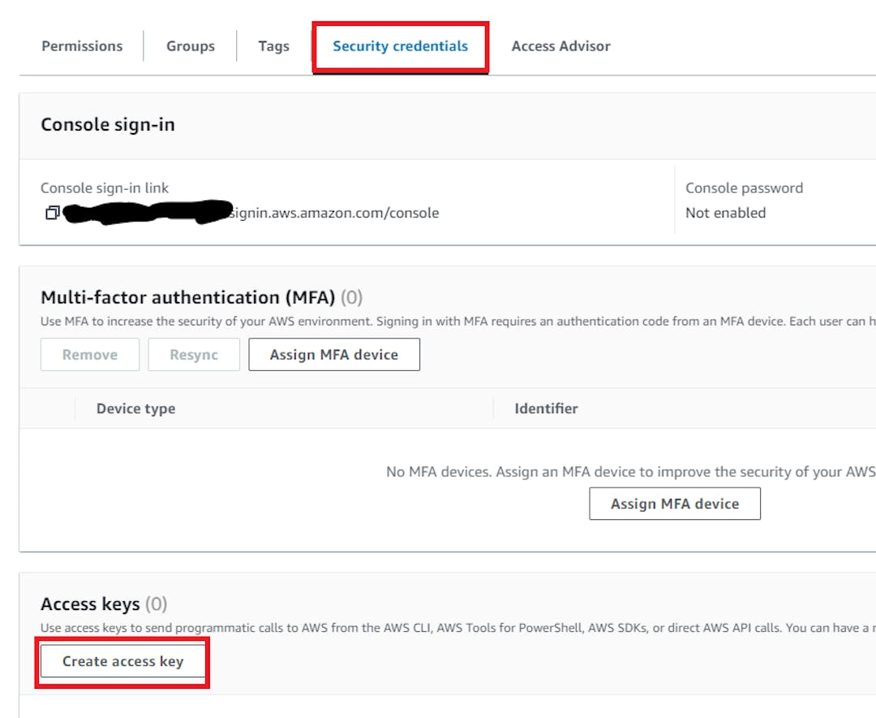Image resolution: width=876 pixels, height=718 pixels.
Task: Click Assign MFA device beside Resync
Action: pos(333,355)
